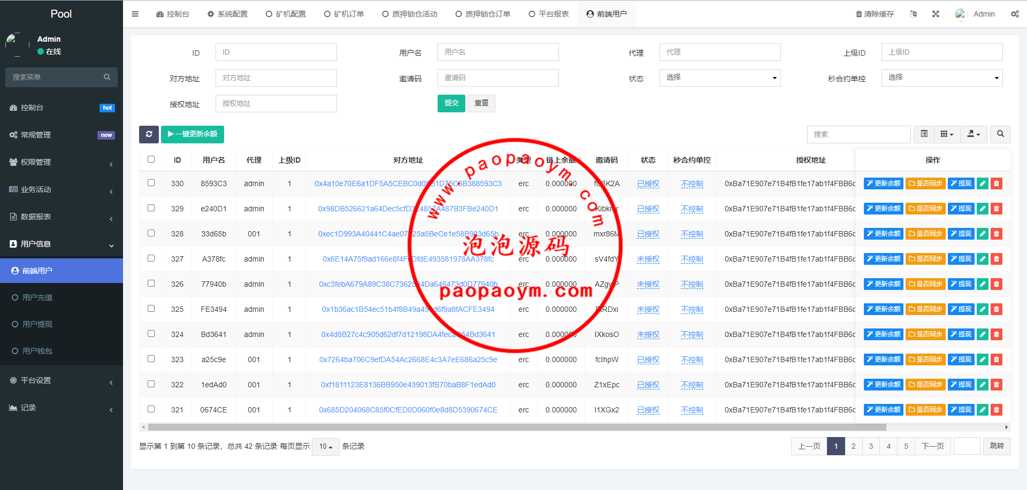
Task: Click green edit pencil for row 329
Action: click(x=983, y=209)
